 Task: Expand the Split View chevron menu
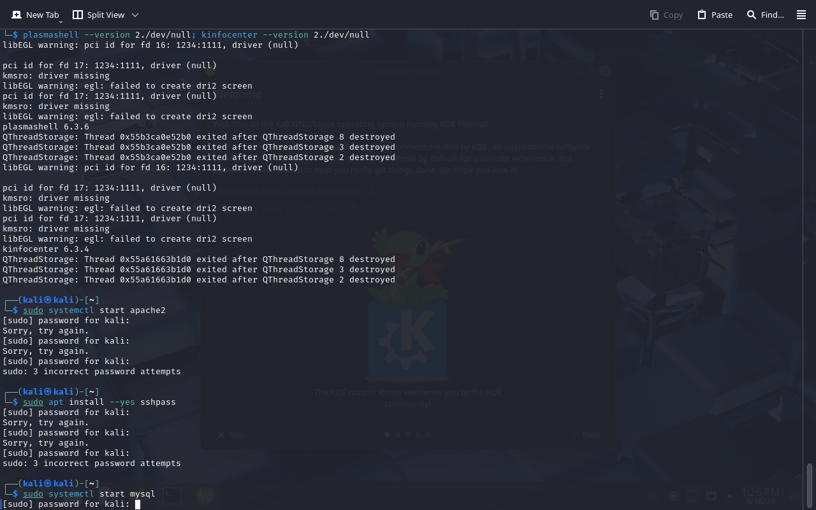click(135, 15)
